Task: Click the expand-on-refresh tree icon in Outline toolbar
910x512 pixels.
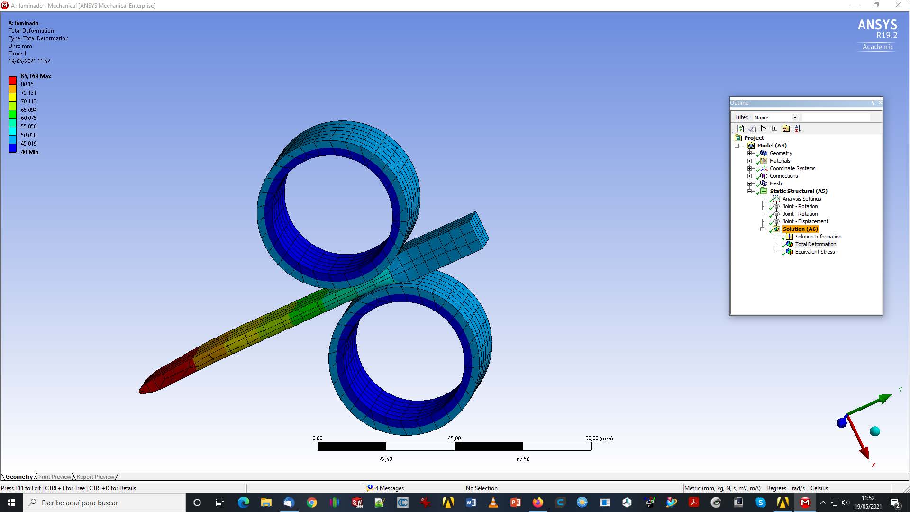Action: 763,128
